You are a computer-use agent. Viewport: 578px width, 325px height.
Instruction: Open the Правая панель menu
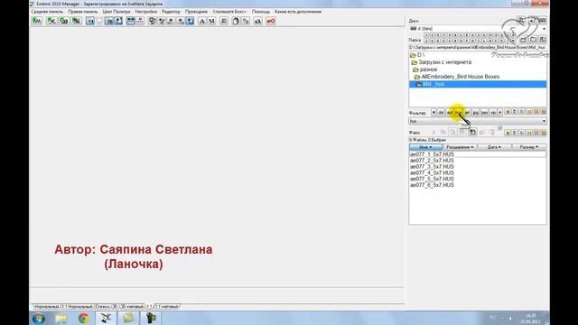click(82, 12)
